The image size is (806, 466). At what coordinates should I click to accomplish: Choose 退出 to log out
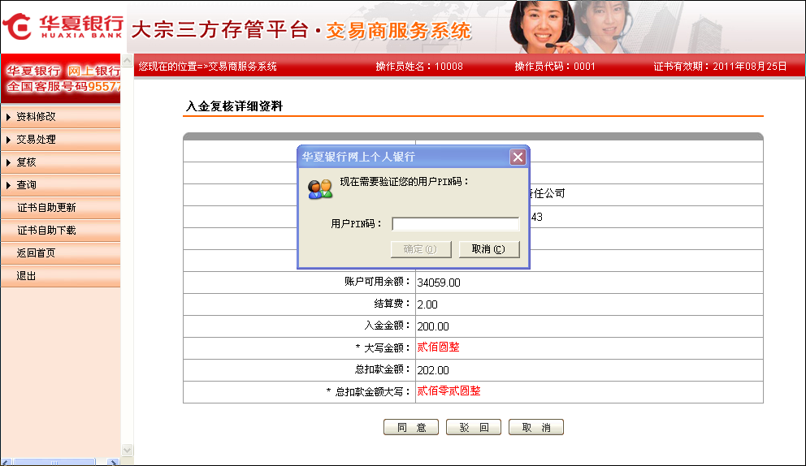(x=61, y=276)
